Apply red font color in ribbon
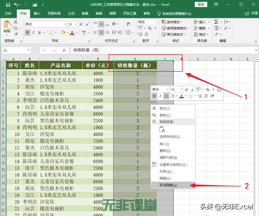 (x=72, y=32)
